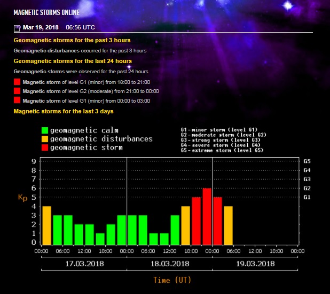This screenshot has width=330, height=294.
Task: Open 'Geomagnetic storms for the last 24 hours' heading
Action: tap(72, 61)
